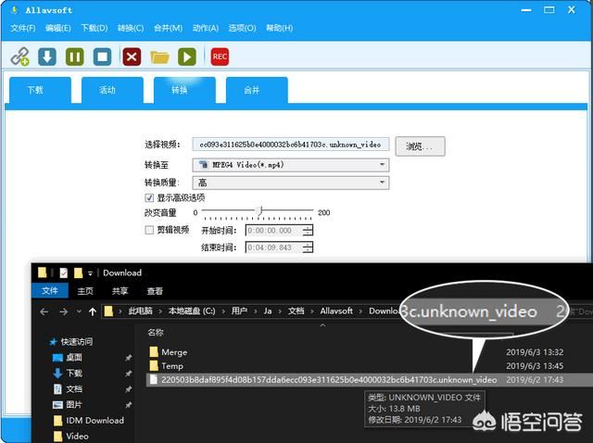Open the 转换质量 quality dropdown
This screenshot has height=443, width=593.
coord(290,183)
